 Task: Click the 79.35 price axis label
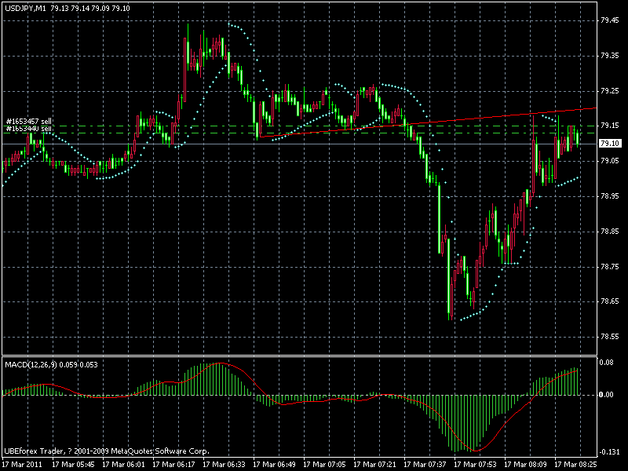(610, 56)
